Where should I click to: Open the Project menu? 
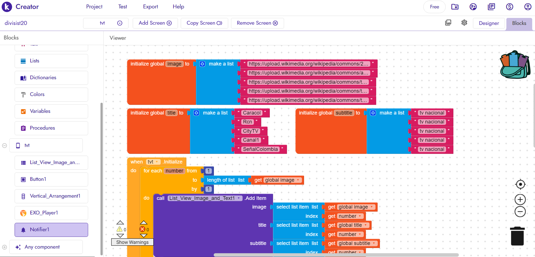(x=94, y=7)
